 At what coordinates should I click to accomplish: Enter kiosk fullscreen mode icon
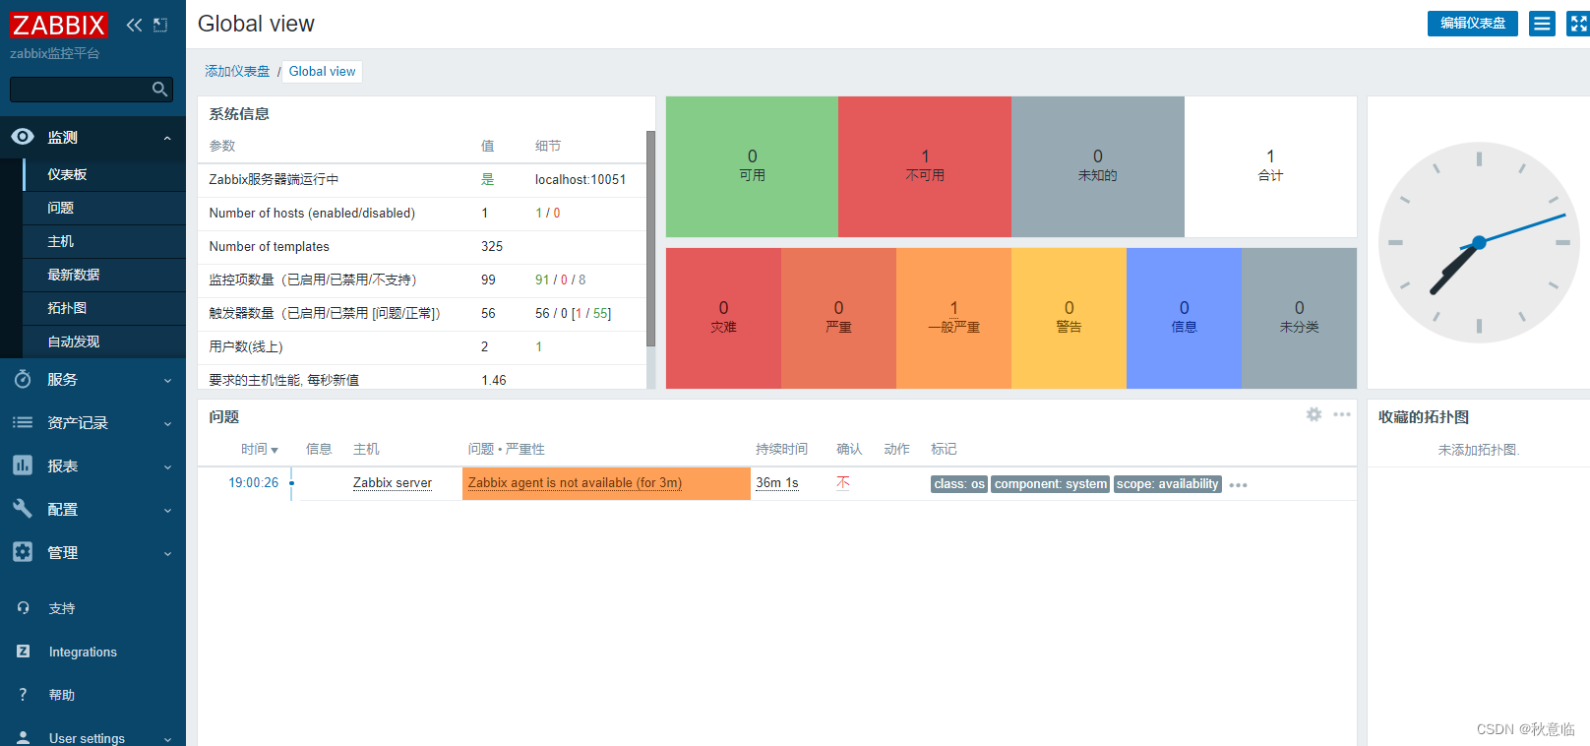[1578, 24]
